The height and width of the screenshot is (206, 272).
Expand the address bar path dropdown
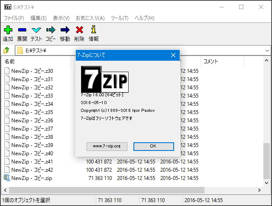coord(267,51)
